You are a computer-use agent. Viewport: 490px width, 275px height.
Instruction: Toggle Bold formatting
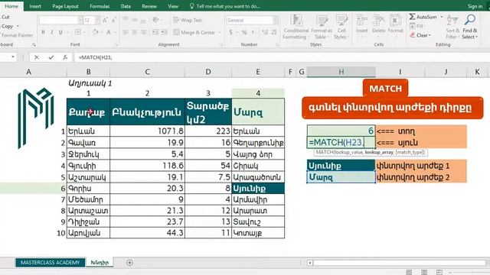[x=43, y=32]
